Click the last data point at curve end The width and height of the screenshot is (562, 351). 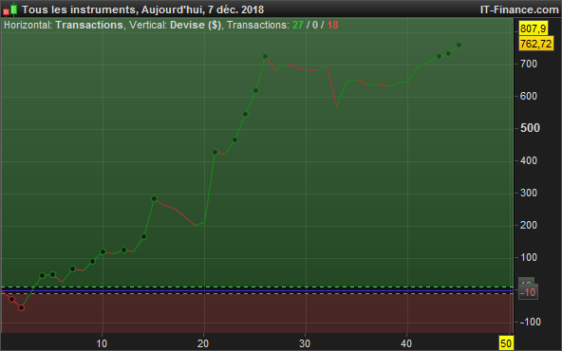[x=459, y=45]
